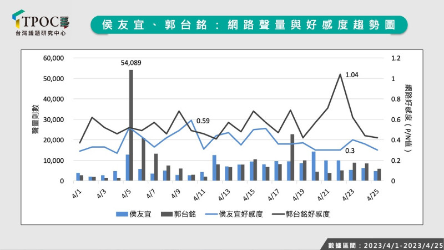Viewport: 444px width, 250px height.
Task: Click the 台灣議題研究中心 caption under logo
Action: [41, 33]
